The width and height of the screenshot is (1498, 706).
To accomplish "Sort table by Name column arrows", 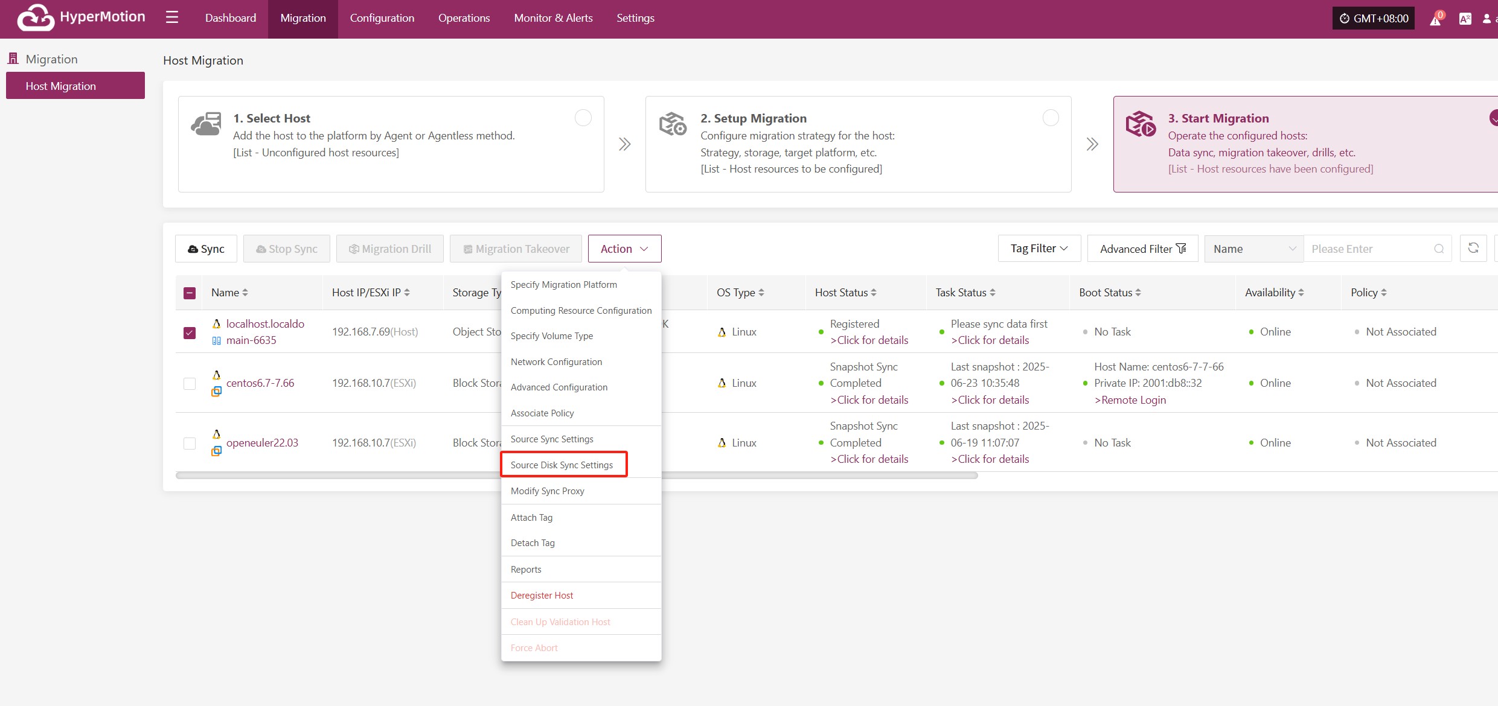I will (245, 293).
